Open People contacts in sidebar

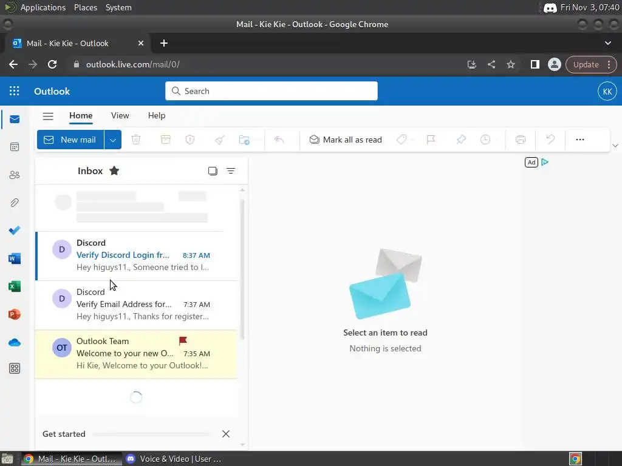click(x=15, y=175)
